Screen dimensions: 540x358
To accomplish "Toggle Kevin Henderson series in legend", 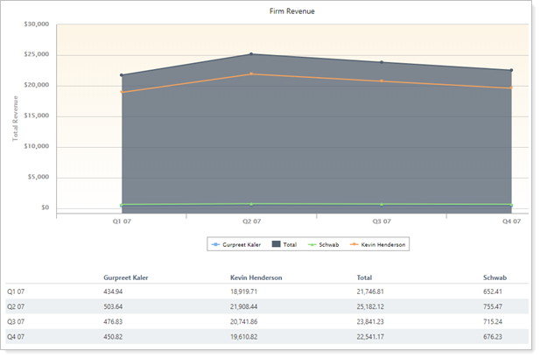I will 380,245.
